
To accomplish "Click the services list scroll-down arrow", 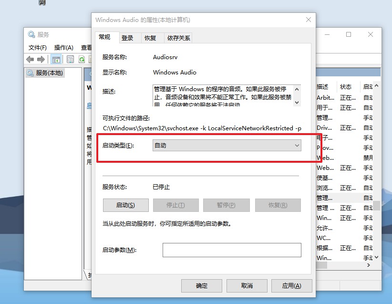I will click(376, 257).
